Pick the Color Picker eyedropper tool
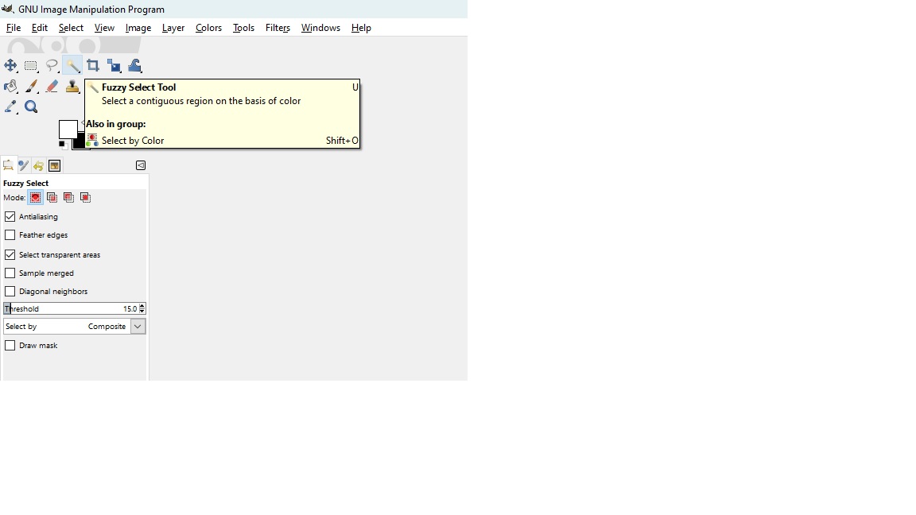Screen dimensions: 916x515 point(10,106)
